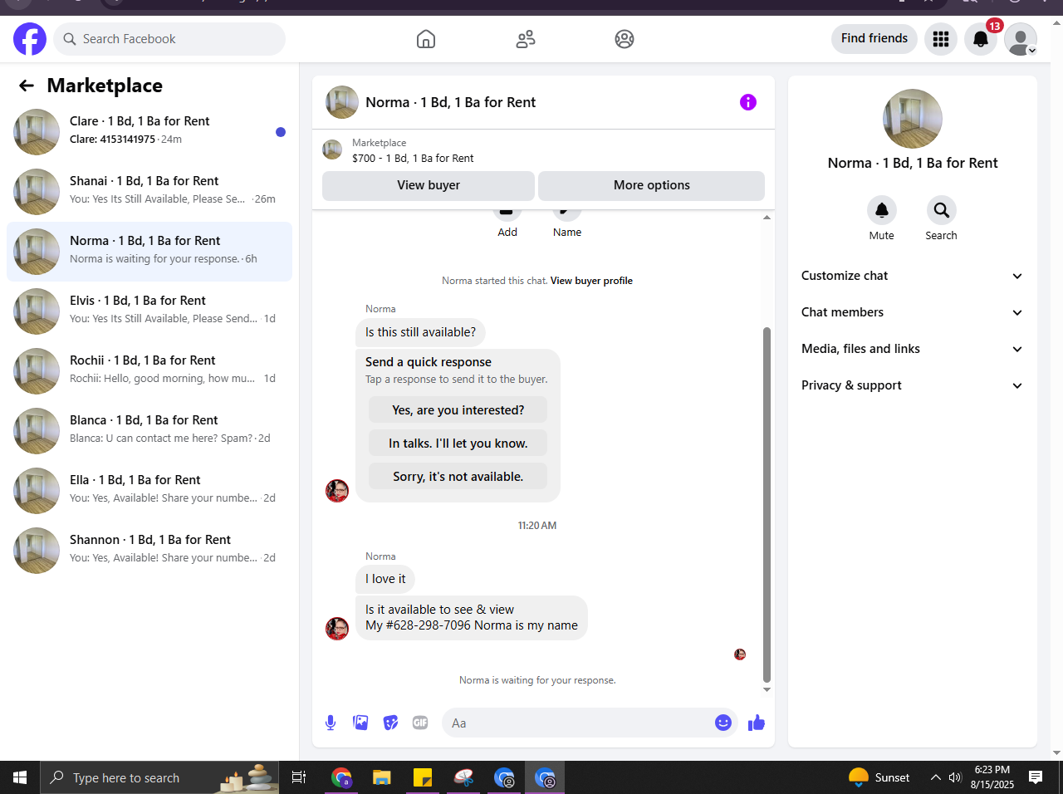Click the attach photo icon in composer
Screen dimensions: 1063x794
pos(360,723)
